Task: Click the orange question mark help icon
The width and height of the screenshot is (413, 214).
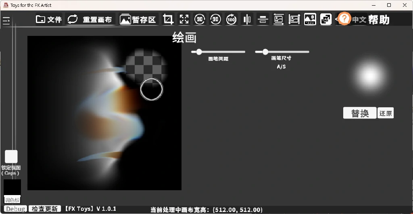Action: click(x=344, y=19)
